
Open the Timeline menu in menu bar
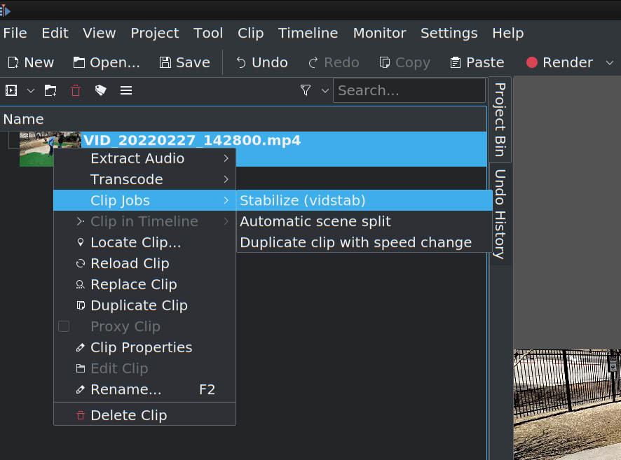coord(308,33)
